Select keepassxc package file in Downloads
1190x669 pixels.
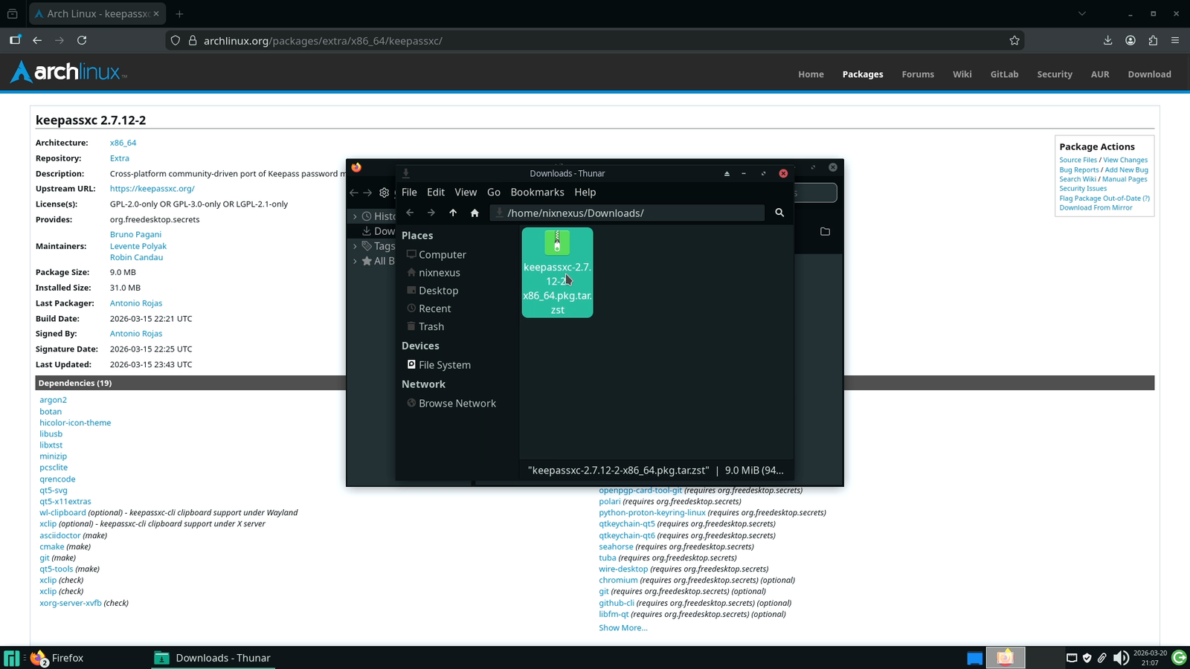[557, 273]
